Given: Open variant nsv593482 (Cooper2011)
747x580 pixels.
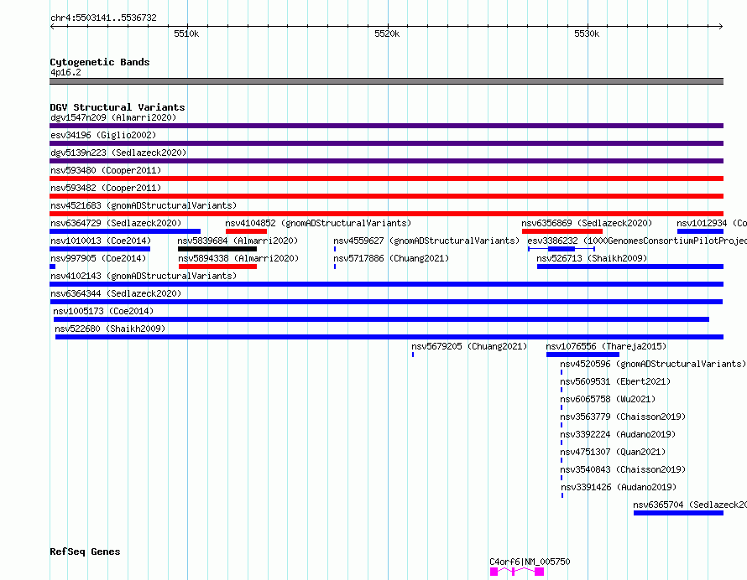Looking at the screenshot, I should [x=106, y=188].
